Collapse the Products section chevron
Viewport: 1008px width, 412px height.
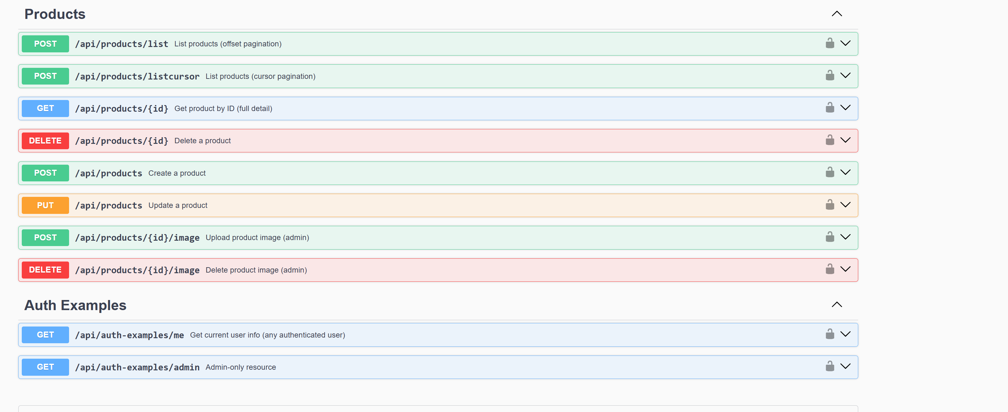click(x=837, y=14)
